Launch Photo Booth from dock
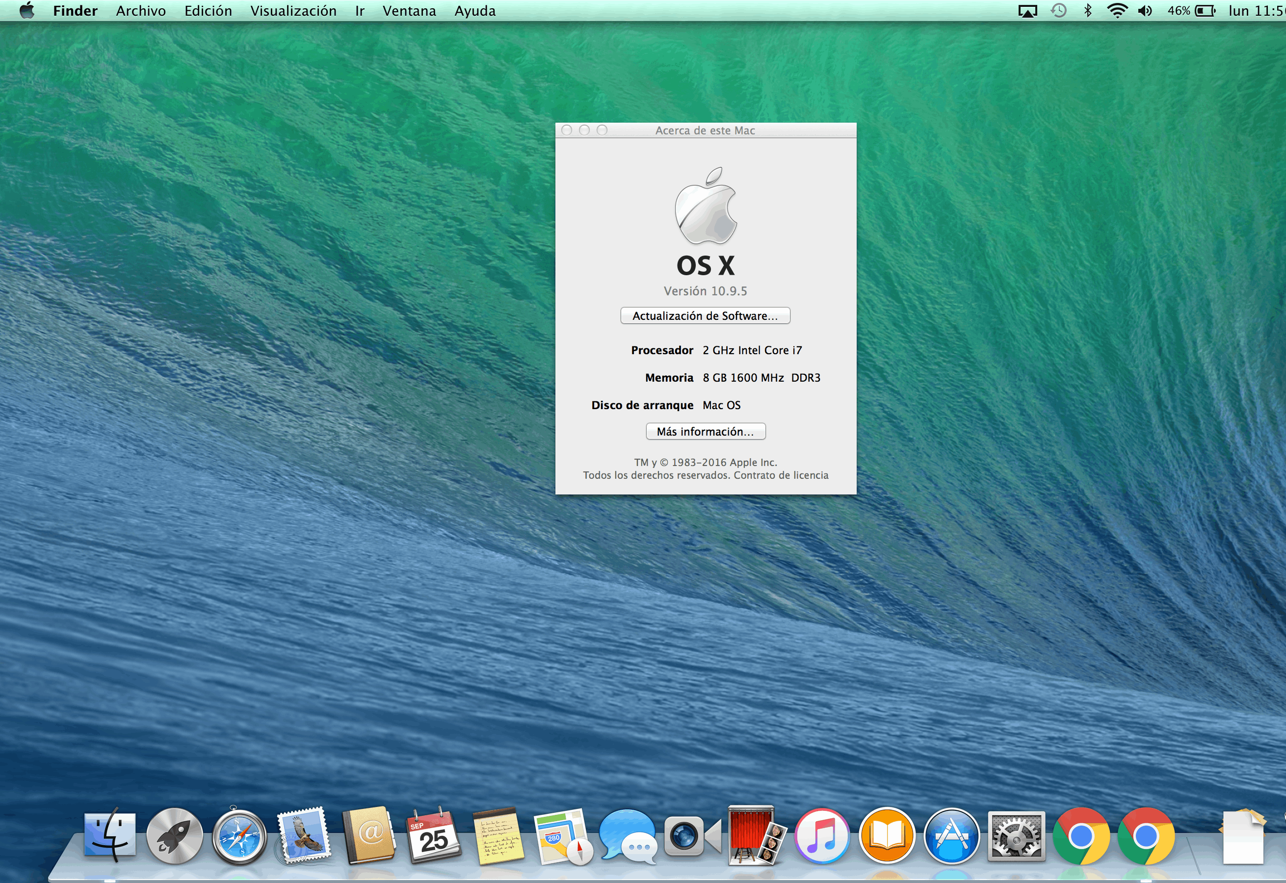Screen dimensions: 1286x883 tap(756, 836)
